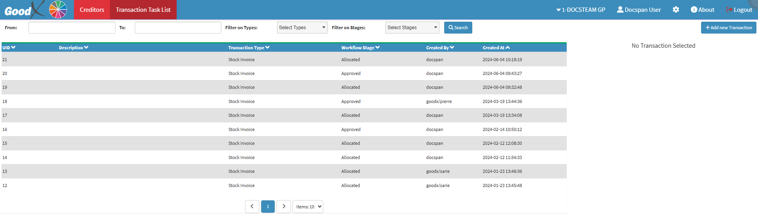This screenshot has width=758, height=219.
Task: Open the 1-DOCSTEAM GP entity selector
Action: [x=581, y=9]
